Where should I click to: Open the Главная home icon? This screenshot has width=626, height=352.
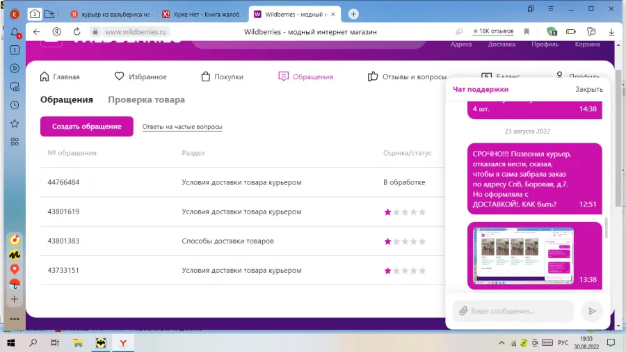45,77
